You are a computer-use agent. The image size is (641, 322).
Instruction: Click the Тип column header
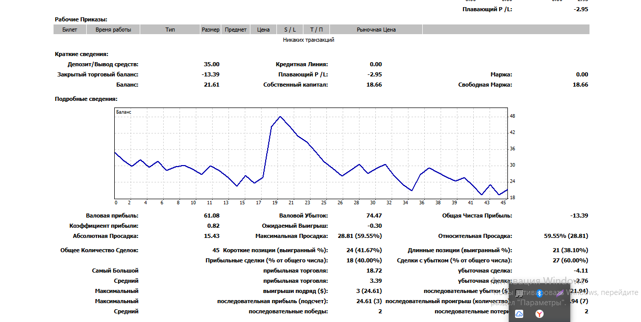(x=170, y=30)
